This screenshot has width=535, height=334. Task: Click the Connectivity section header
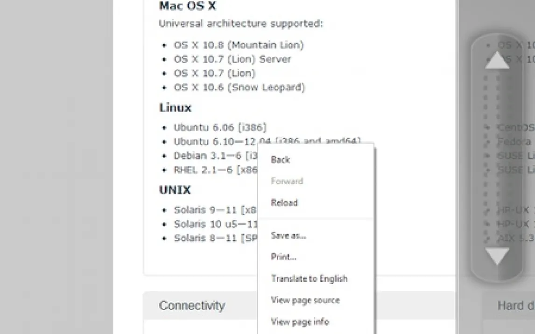pos(192,306)
